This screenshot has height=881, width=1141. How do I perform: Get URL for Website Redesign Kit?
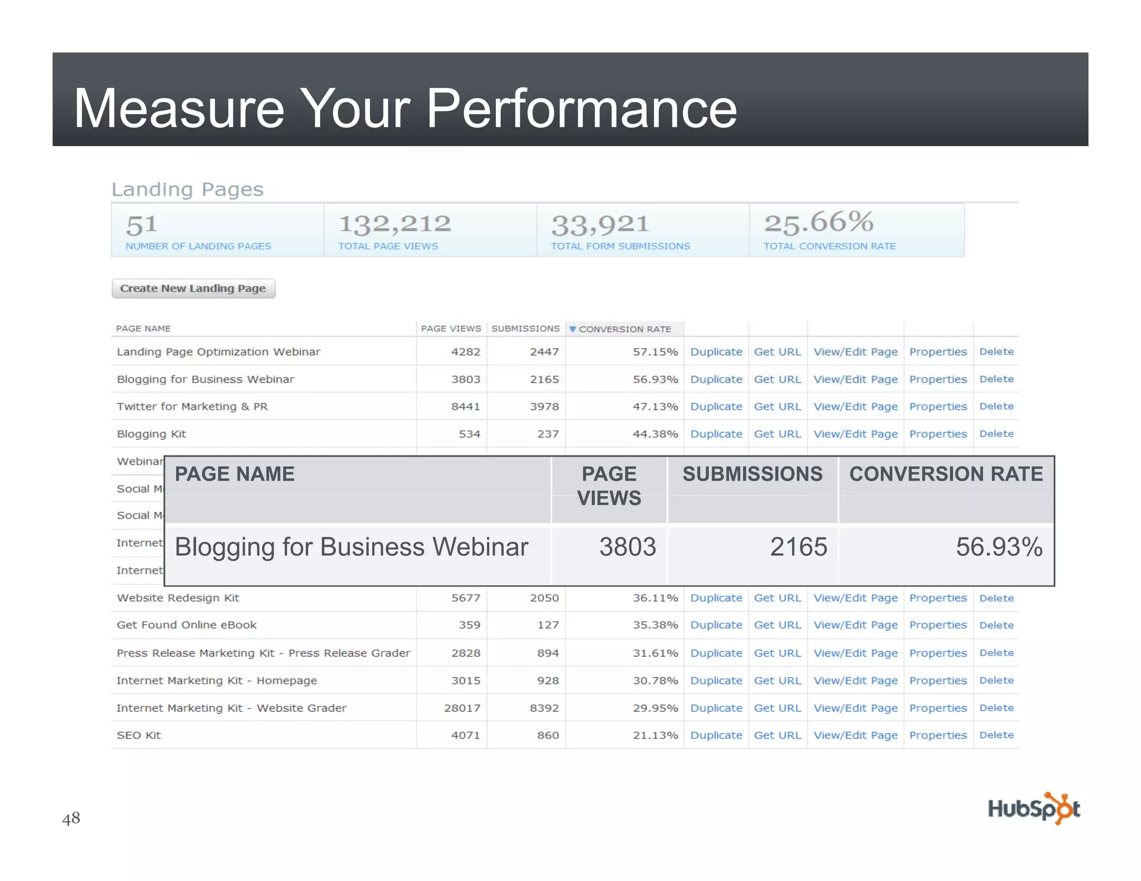(777, 598)
